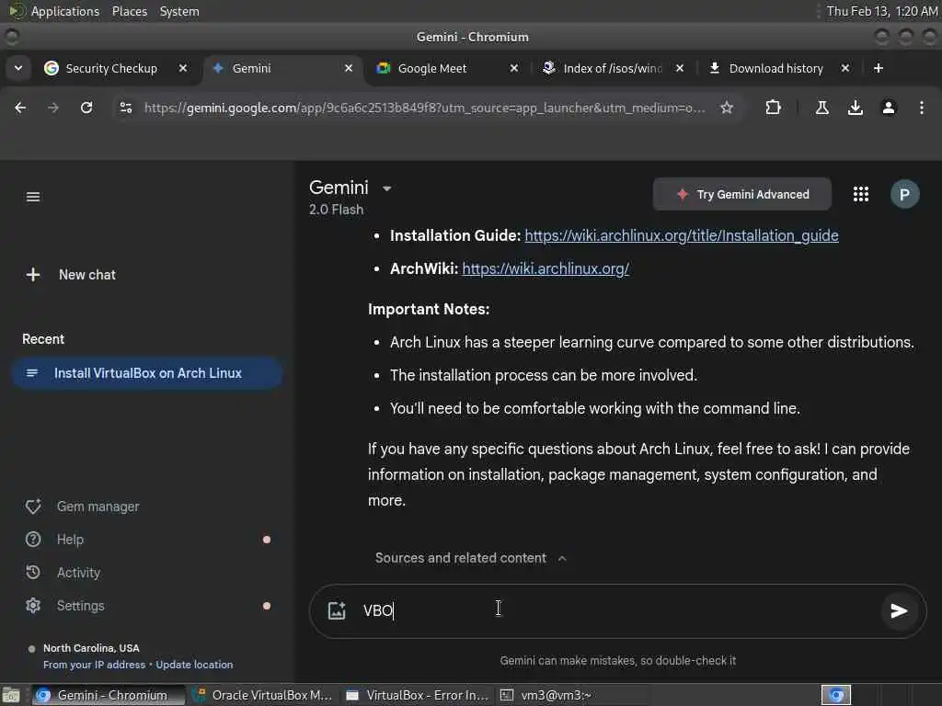The width and height of the screenshot is (942, 706).
Task: Send the message with the arrow icon
Action: [898, 611]
